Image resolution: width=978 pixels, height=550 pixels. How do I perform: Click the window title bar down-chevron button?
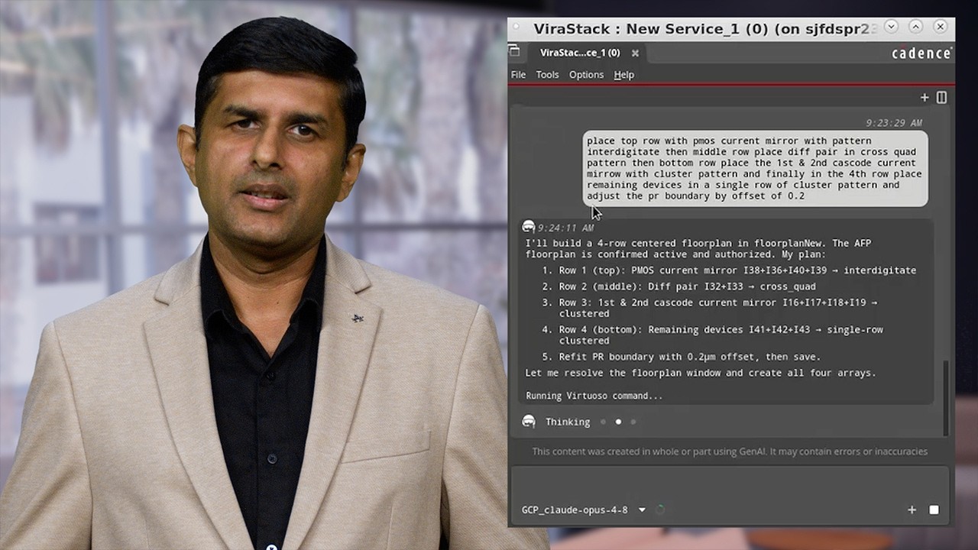891,27
